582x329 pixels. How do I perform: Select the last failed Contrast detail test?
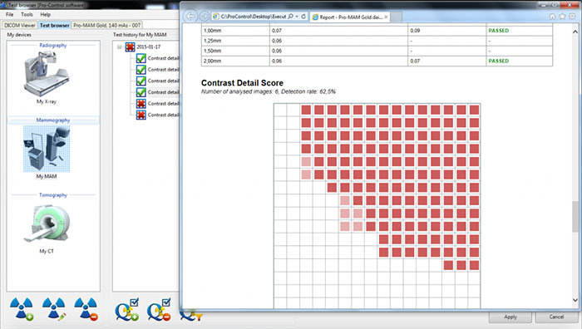[x=157, y=115]
